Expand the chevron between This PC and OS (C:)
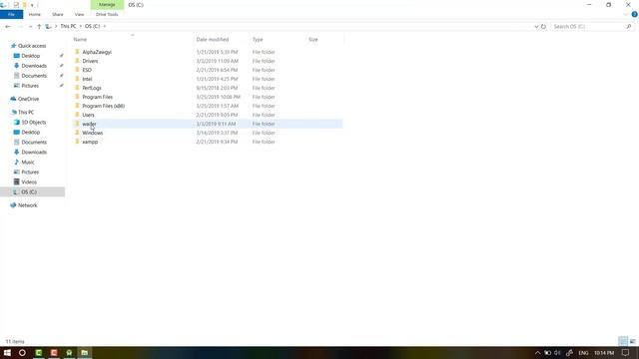Screen dimensions: 639x359 pyautogui.click(x=80, y=27)
